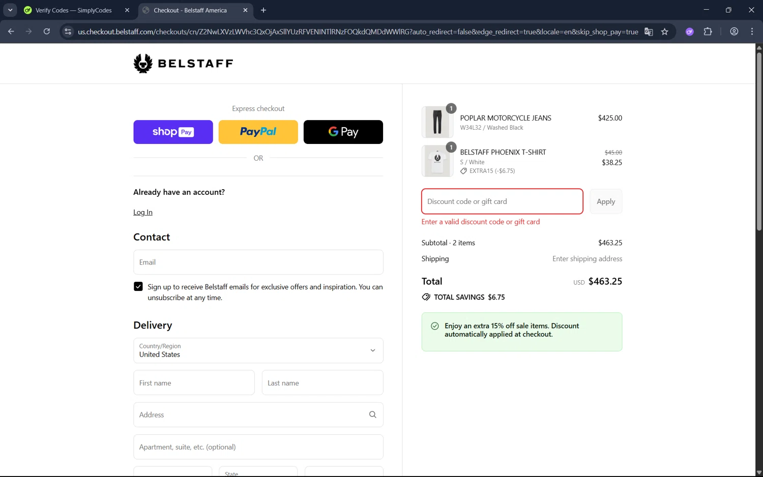Screen dimensions: 763x477
Task: Open the Chrome profile icon
Action: [x=734, y=32]
